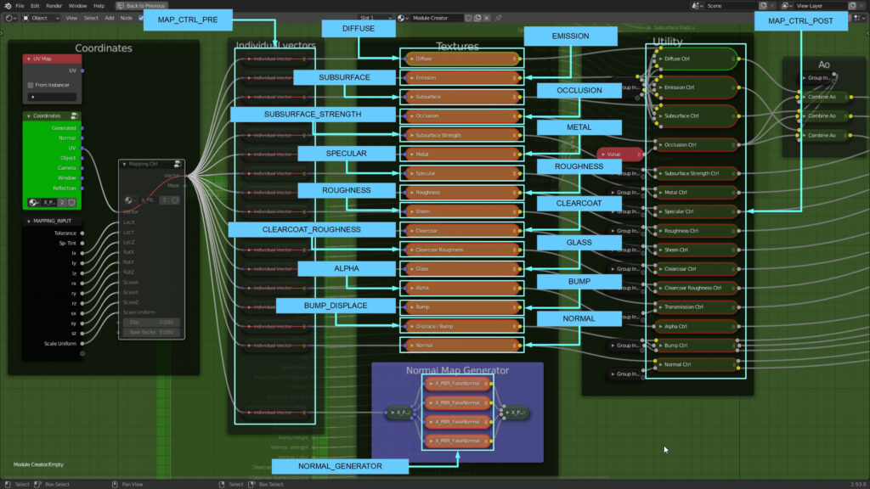
Task: Collapse the MAPPING_INPUT node
Action: click(x=29, y=221)
